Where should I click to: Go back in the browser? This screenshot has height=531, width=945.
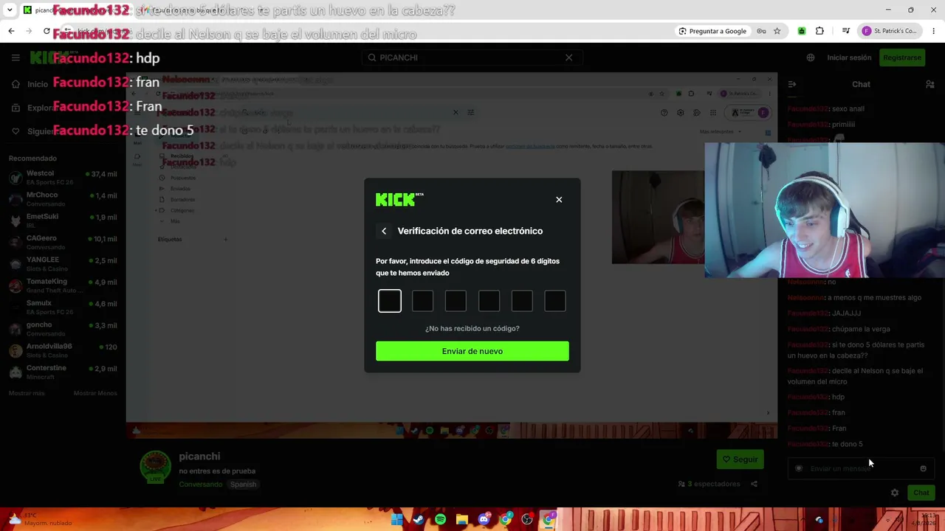coord(11,31)
